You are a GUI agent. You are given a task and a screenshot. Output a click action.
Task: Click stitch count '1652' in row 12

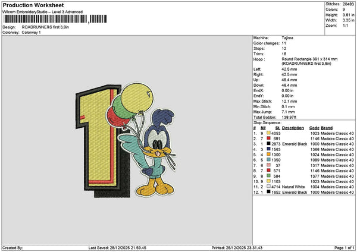[275, 192]
